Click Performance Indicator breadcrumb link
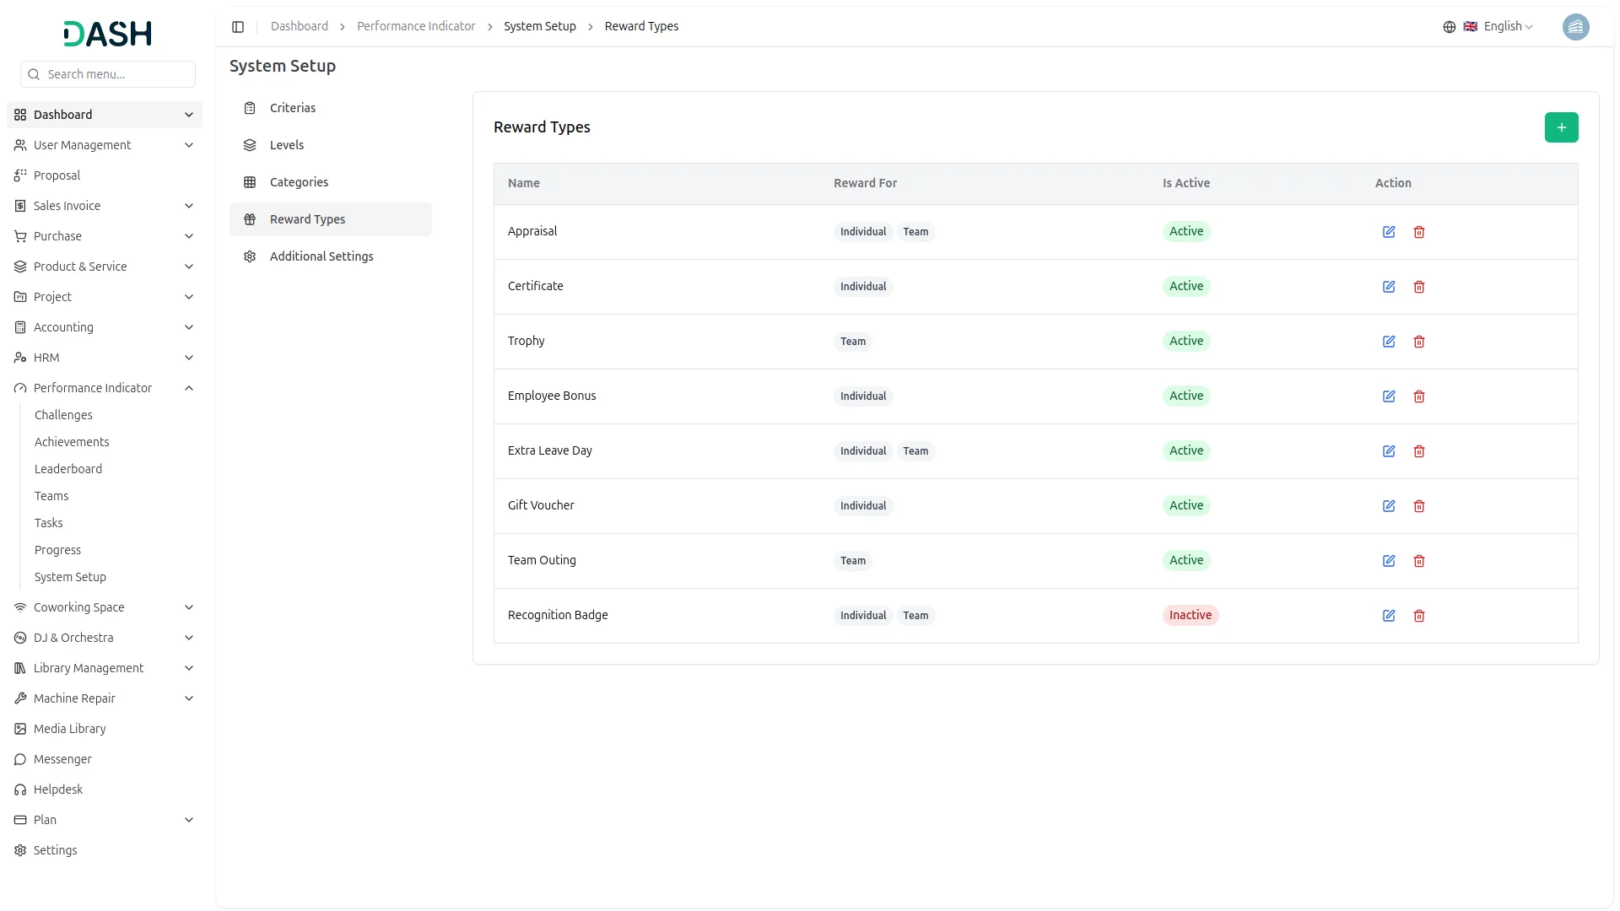Screen dimensions: 1620x911 (x=416, y=27)
